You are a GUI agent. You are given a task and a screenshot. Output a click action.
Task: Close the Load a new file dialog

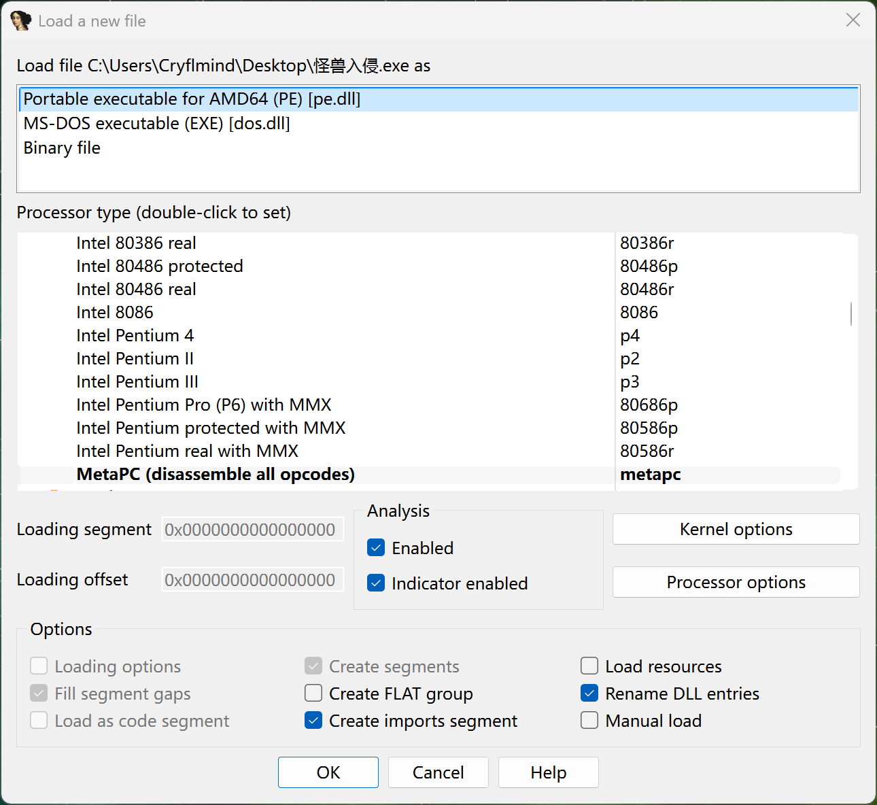[853, 20]
